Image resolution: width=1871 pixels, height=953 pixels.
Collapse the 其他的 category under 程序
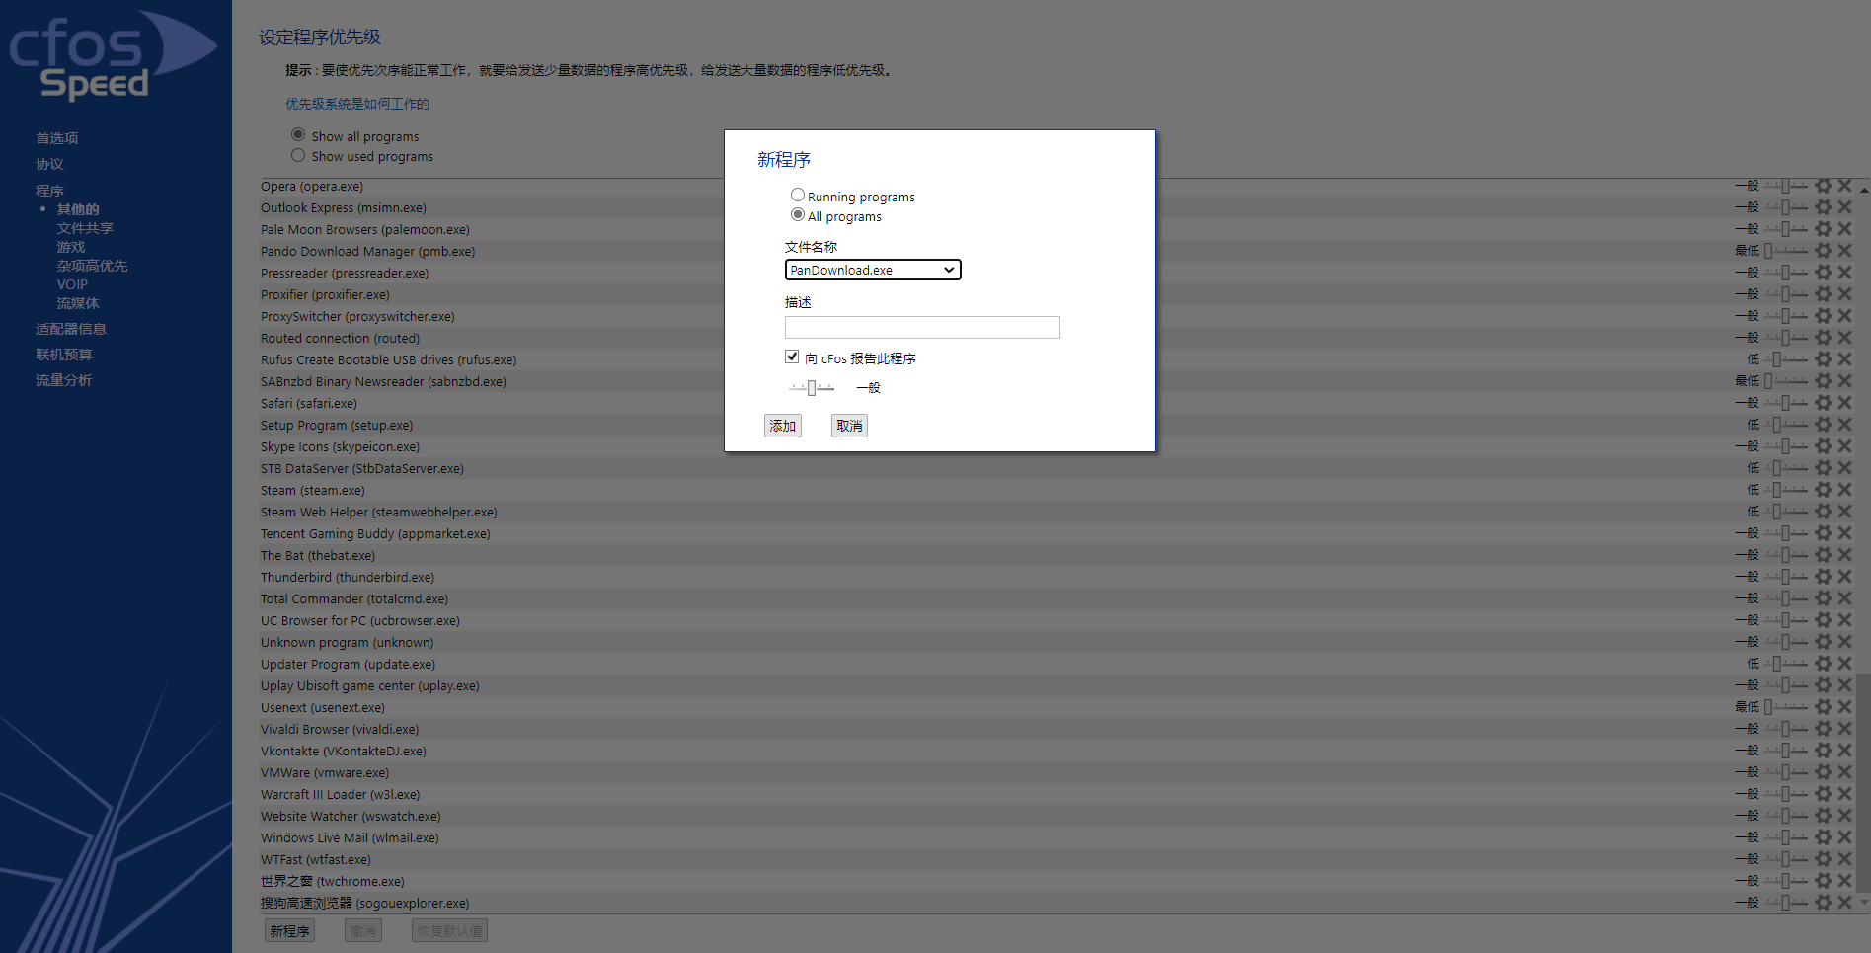point(78,208)
